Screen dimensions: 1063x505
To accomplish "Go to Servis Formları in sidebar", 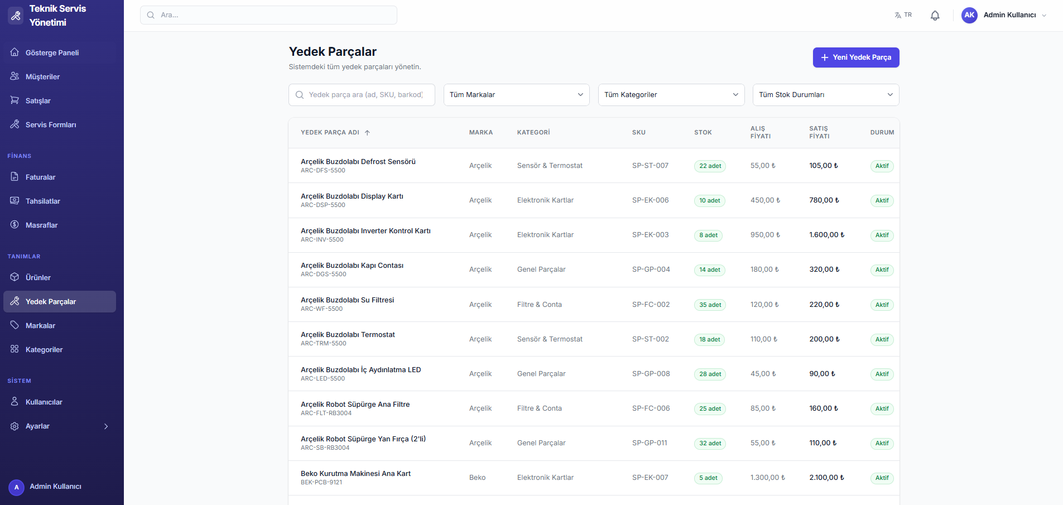I will click(x=51, y=124).
